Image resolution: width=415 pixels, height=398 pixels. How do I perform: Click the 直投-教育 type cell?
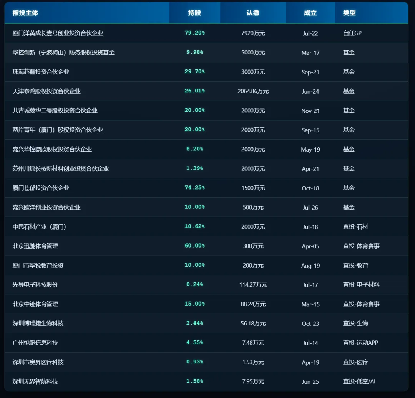(x=355, y=265)
